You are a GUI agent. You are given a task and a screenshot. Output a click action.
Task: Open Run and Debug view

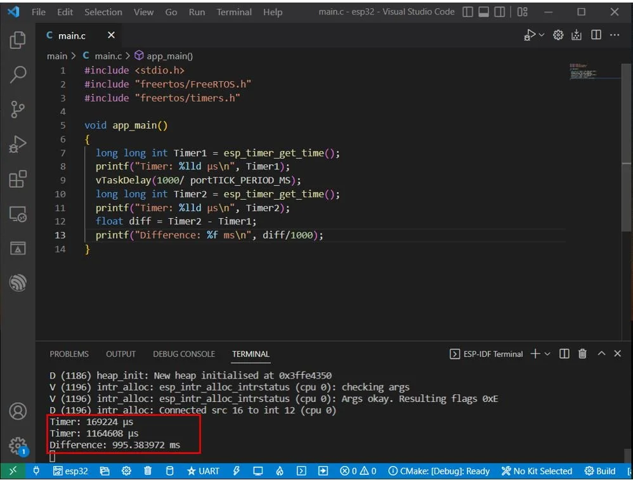18,144
